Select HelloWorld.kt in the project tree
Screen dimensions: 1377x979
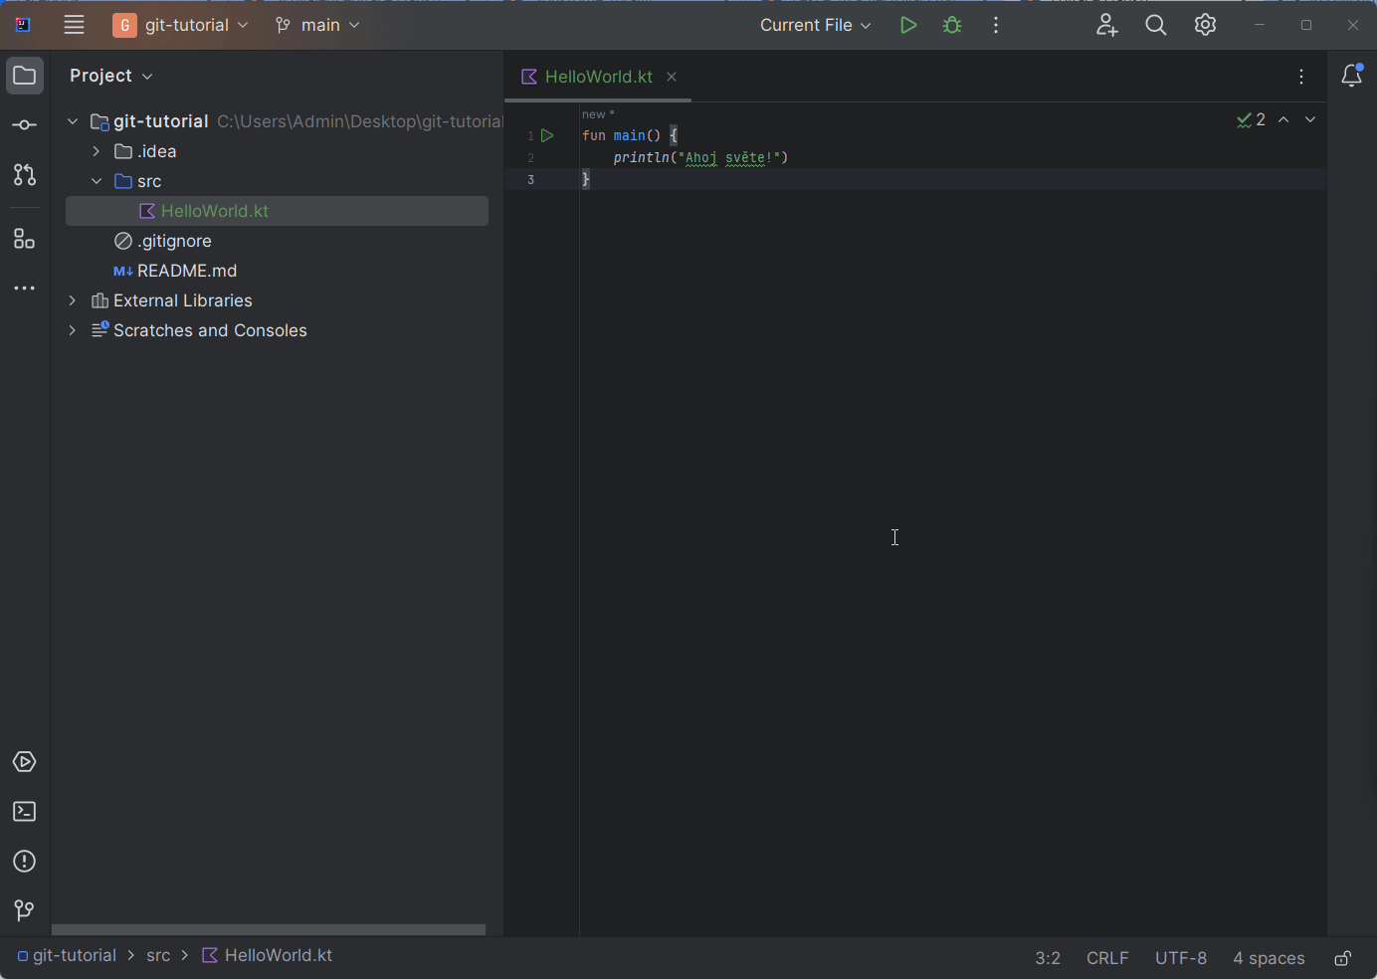point(277,211)
